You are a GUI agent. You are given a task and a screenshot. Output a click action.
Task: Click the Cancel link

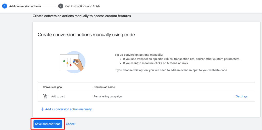coord(71,124)
